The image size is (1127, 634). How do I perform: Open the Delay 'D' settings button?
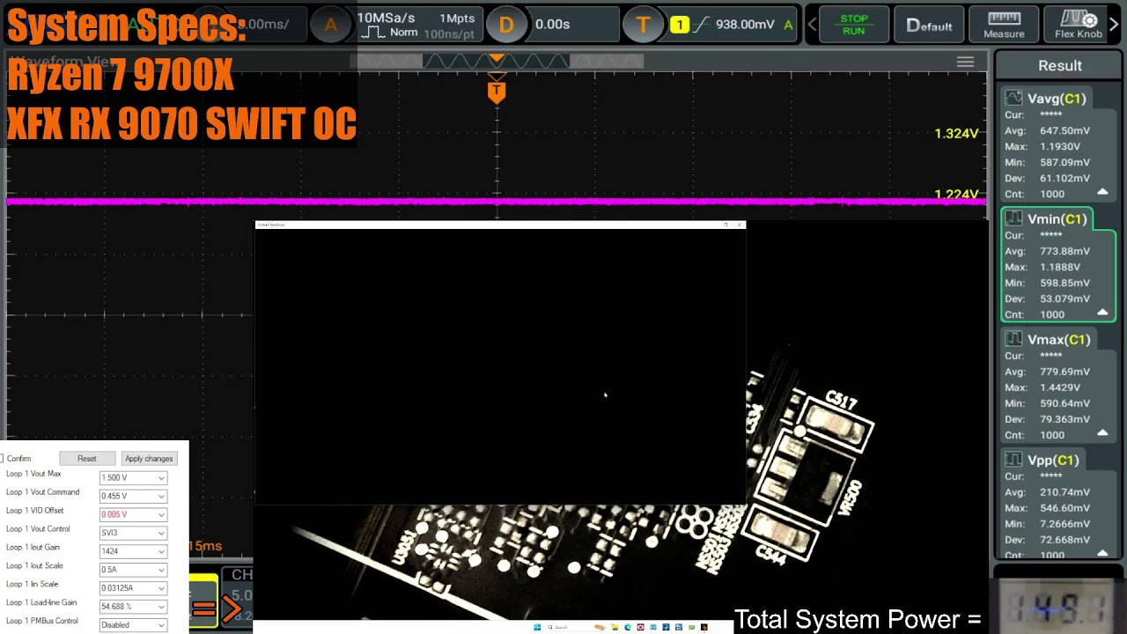tap(506, 25)
